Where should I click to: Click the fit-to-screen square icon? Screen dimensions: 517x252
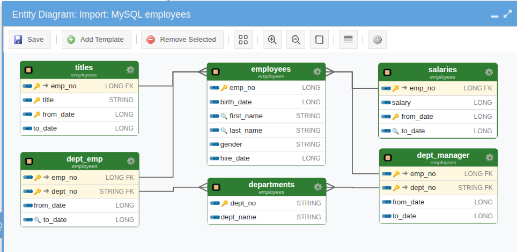[319, 40]
